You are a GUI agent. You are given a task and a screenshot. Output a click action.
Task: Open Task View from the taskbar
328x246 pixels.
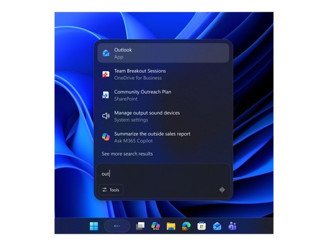click(140, 226)
